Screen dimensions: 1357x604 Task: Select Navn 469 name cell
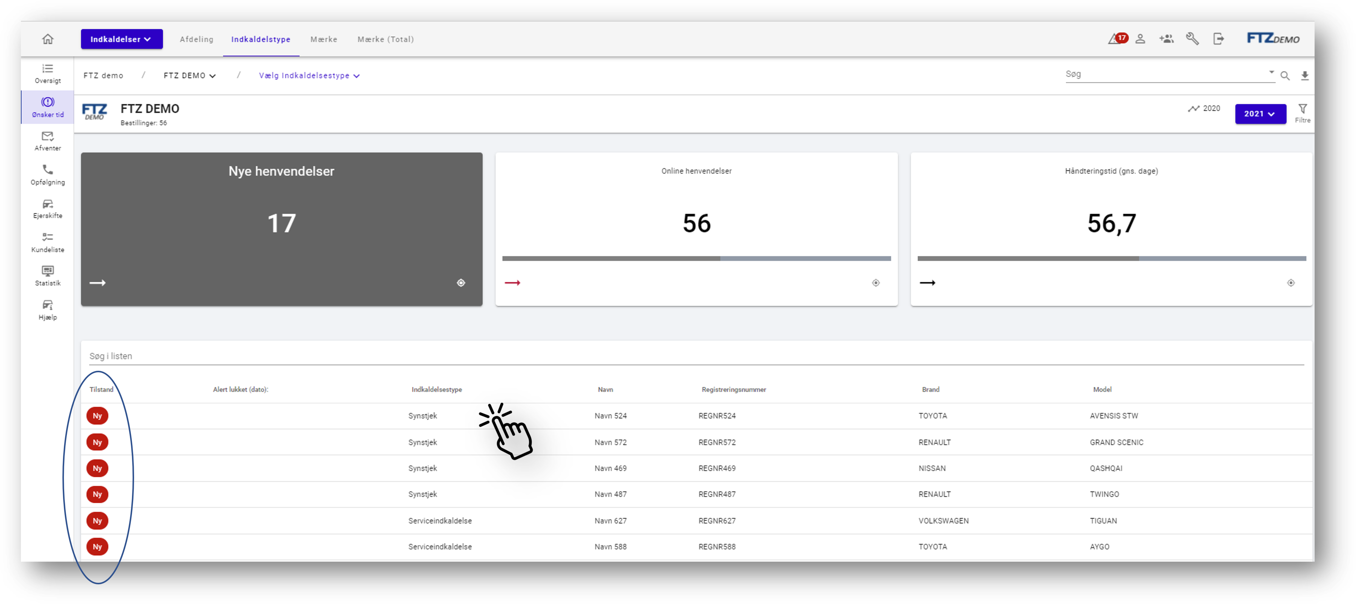(x=610, y=468)
